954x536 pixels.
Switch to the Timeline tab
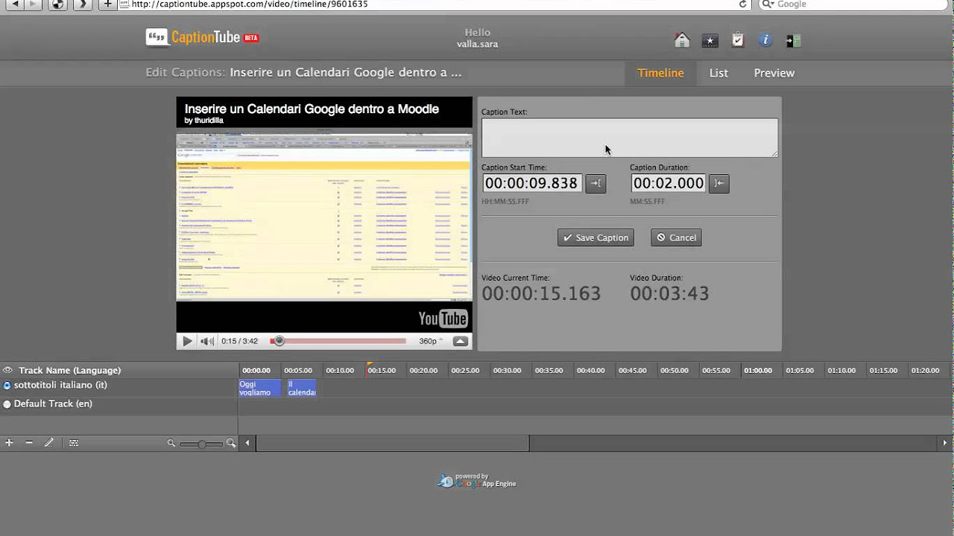[660, 73]
